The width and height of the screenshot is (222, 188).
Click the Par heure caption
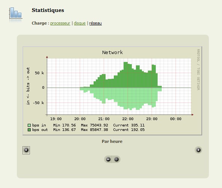click(x=112, y=141)
